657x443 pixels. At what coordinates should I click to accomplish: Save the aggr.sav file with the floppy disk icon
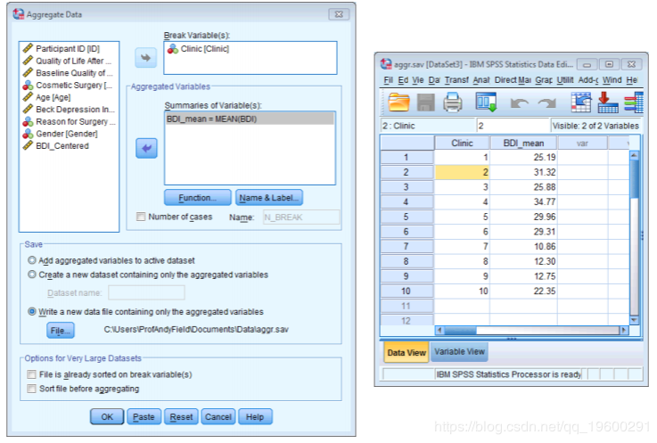tap(425, 102)
